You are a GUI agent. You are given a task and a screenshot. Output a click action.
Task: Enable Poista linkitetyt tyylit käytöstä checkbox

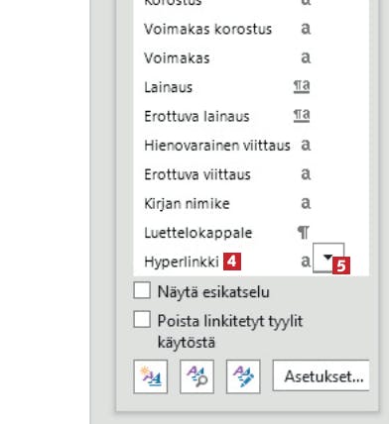[x=142, y=319]
